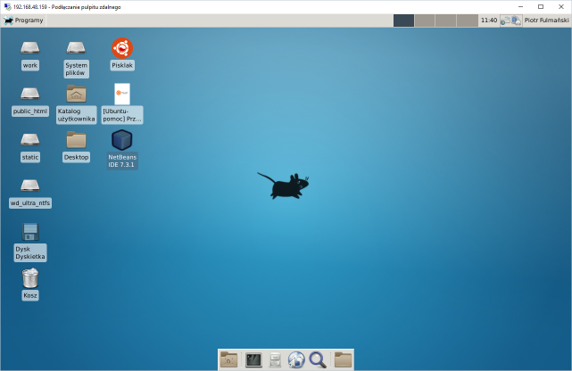Click the remote desktop window title icon

click(7, 7)
